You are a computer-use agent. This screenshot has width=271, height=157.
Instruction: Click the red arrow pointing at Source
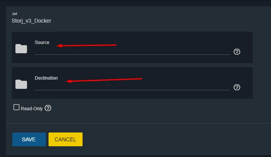coord(86,45)
